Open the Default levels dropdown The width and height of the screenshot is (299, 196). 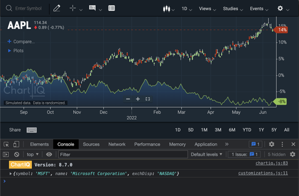207,154
